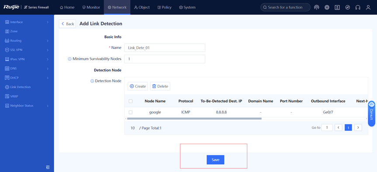Click the Port Number column header

pyautogui.click(x=291, y=101)
